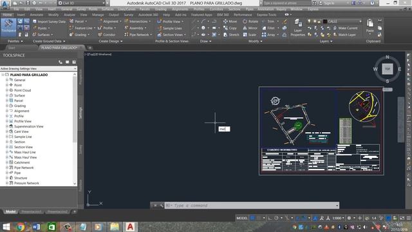Switch to the Start drawing tab
The image size is (412, 232).
12,48
